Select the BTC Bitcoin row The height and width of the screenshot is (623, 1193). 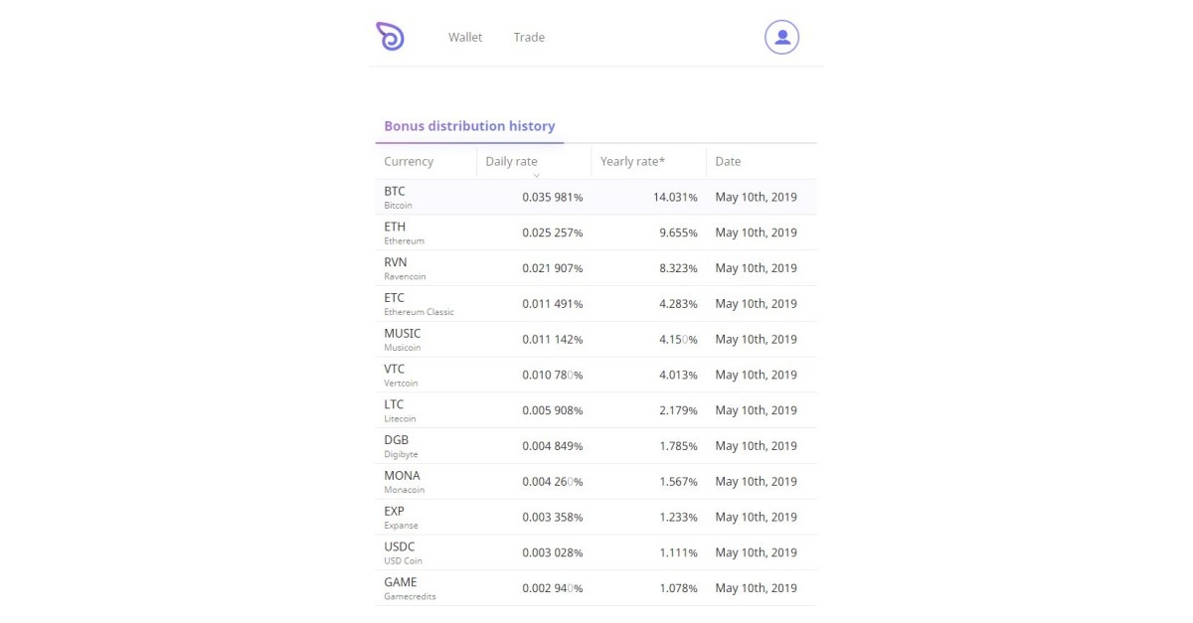click(595, 197)
